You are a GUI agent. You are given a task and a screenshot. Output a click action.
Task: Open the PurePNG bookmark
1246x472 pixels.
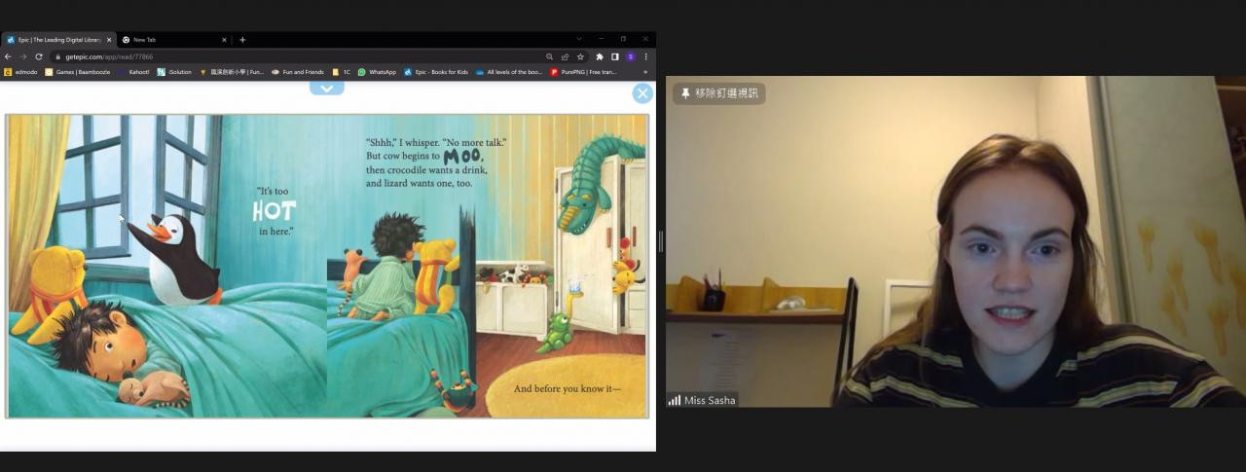click(x=583, y=72)
